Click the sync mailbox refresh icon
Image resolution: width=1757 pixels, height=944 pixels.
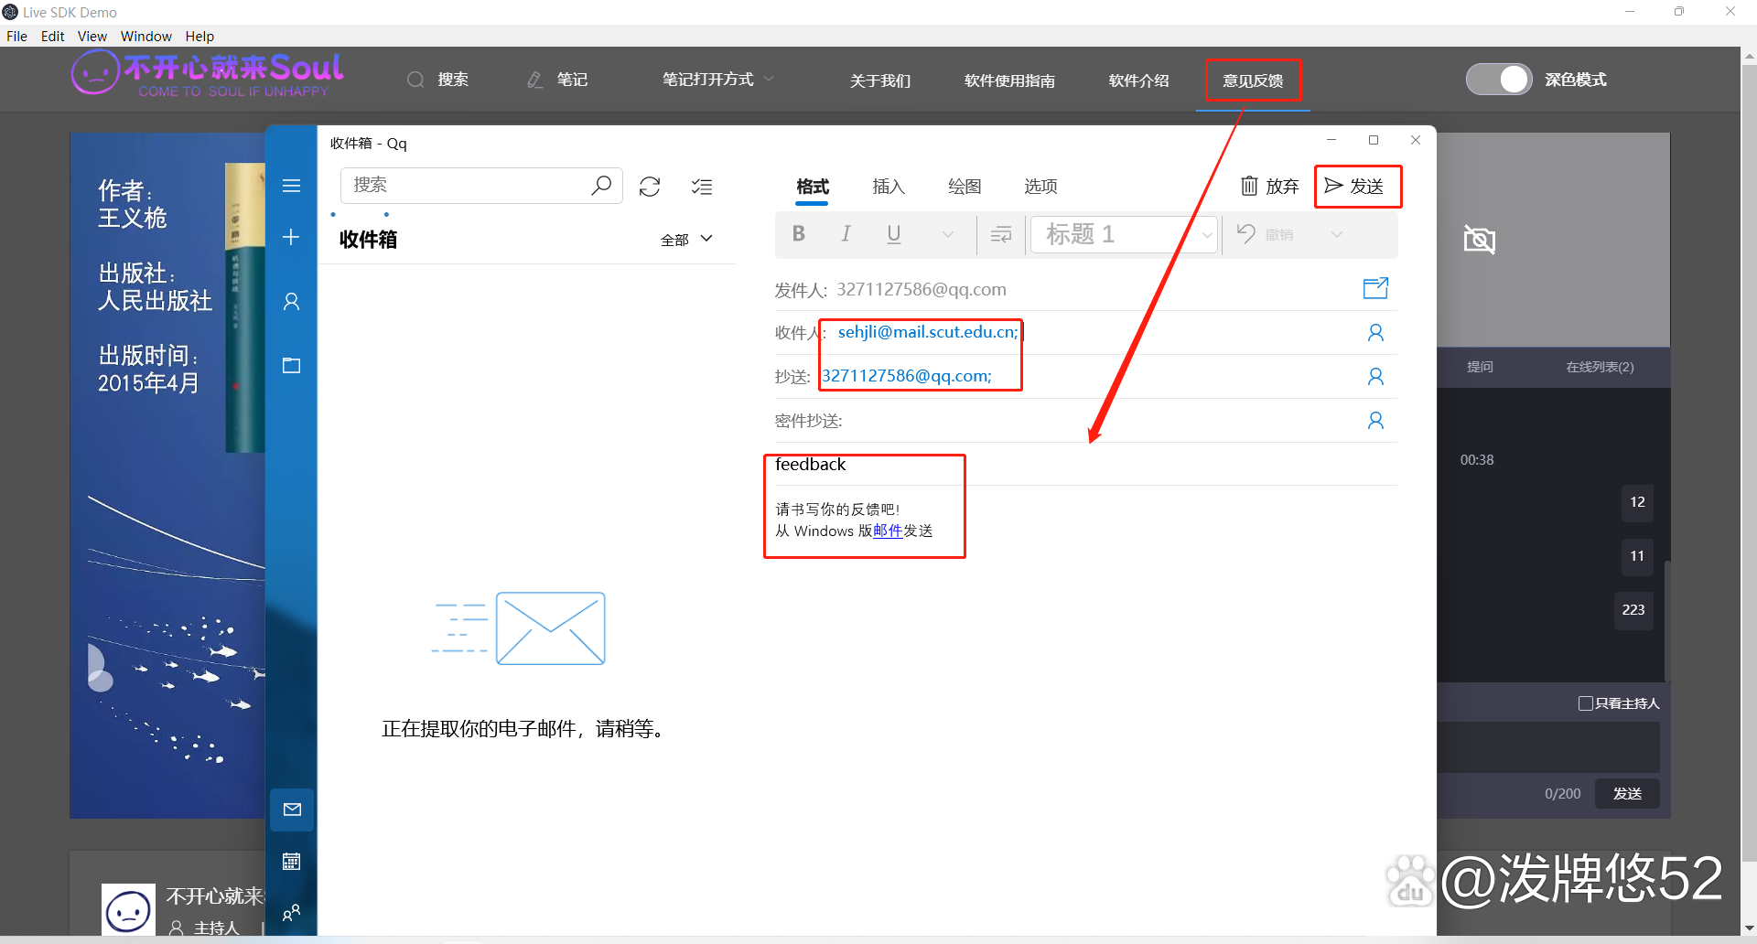point(650,187)
